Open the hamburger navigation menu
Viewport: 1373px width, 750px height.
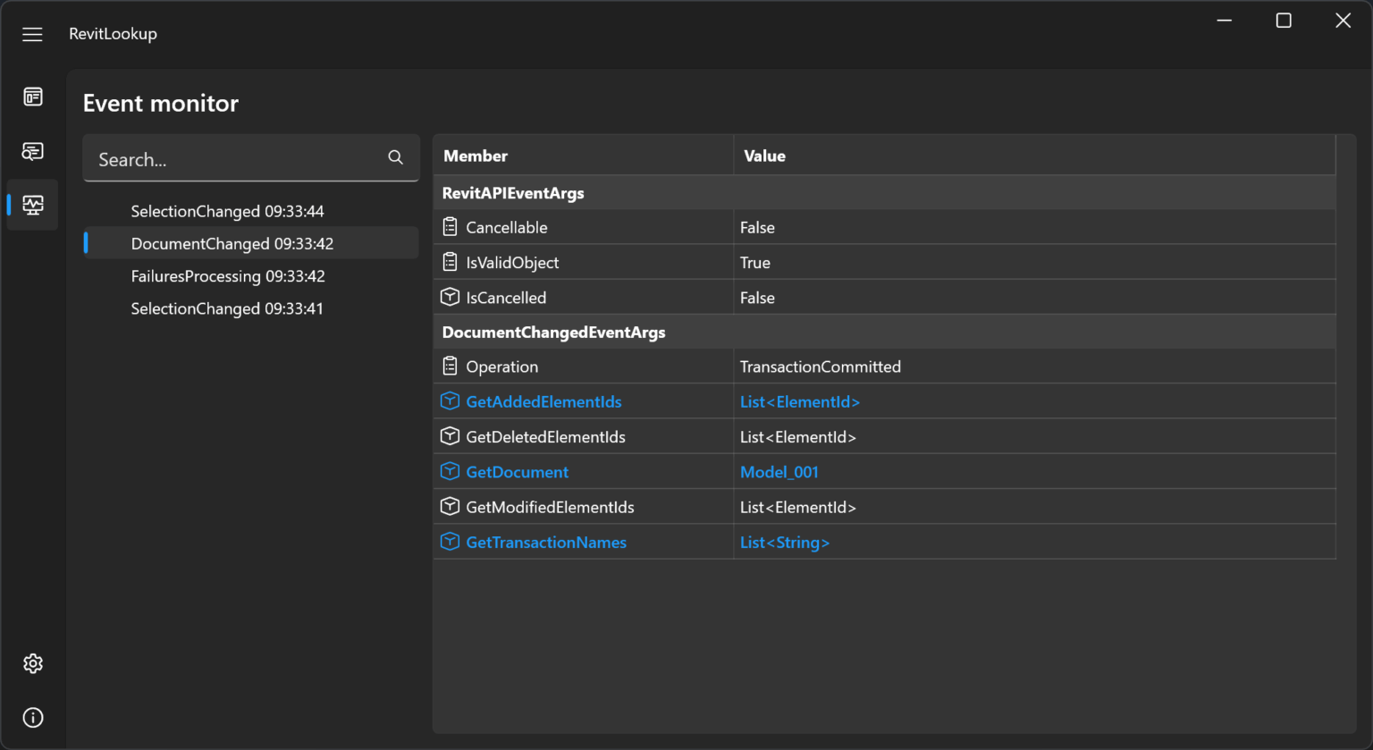(x=32, y=34)
